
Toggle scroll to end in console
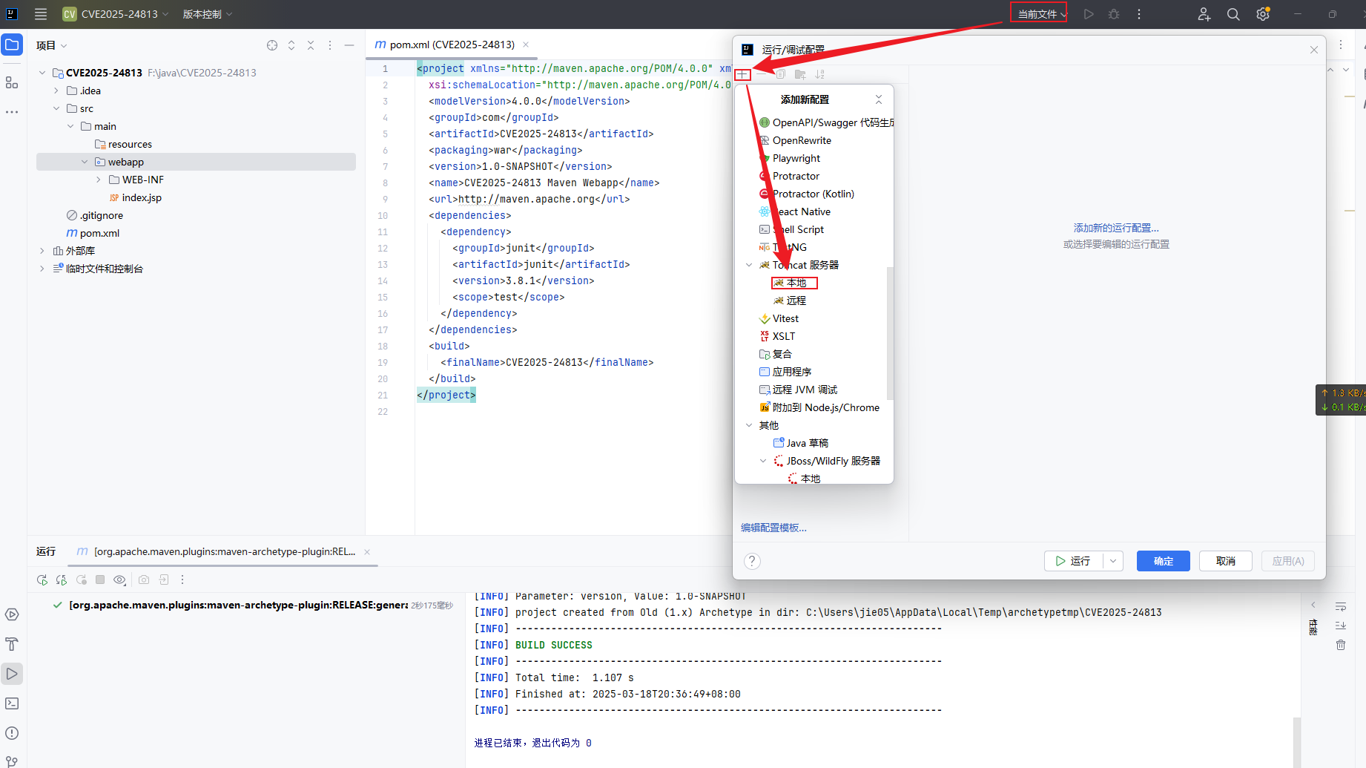1341,626
